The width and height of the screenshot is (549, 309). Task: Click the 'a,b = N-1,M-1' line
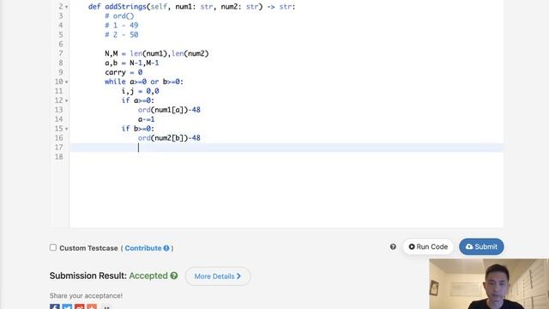coord(131,63)
